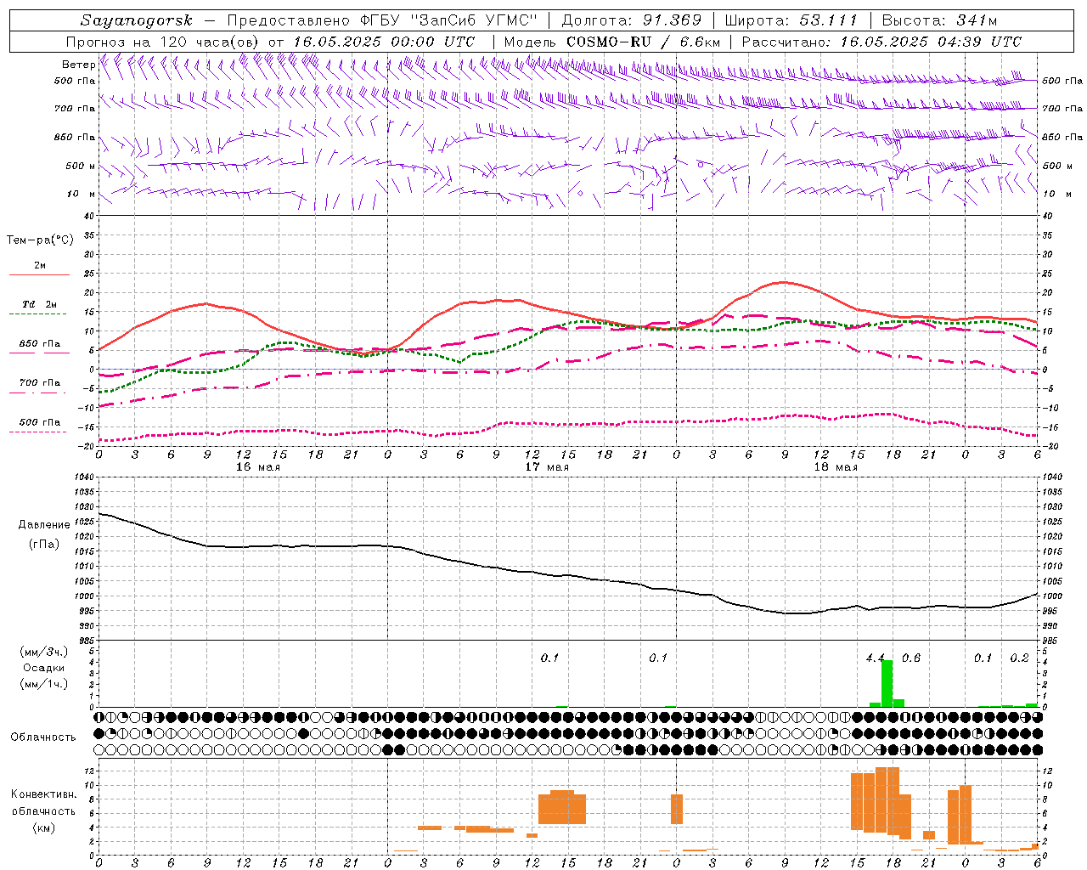Click the '16 мая' date label
1087x870 pixels.
pyautogui.click(x=257, y=467)
